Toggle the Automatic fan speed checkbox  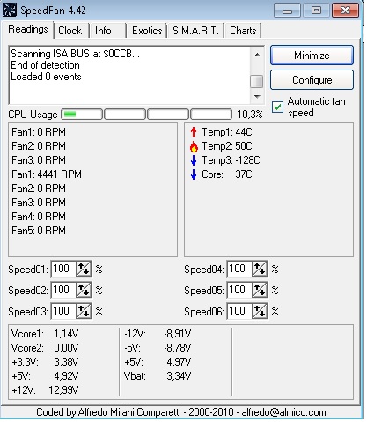[277, 107]
